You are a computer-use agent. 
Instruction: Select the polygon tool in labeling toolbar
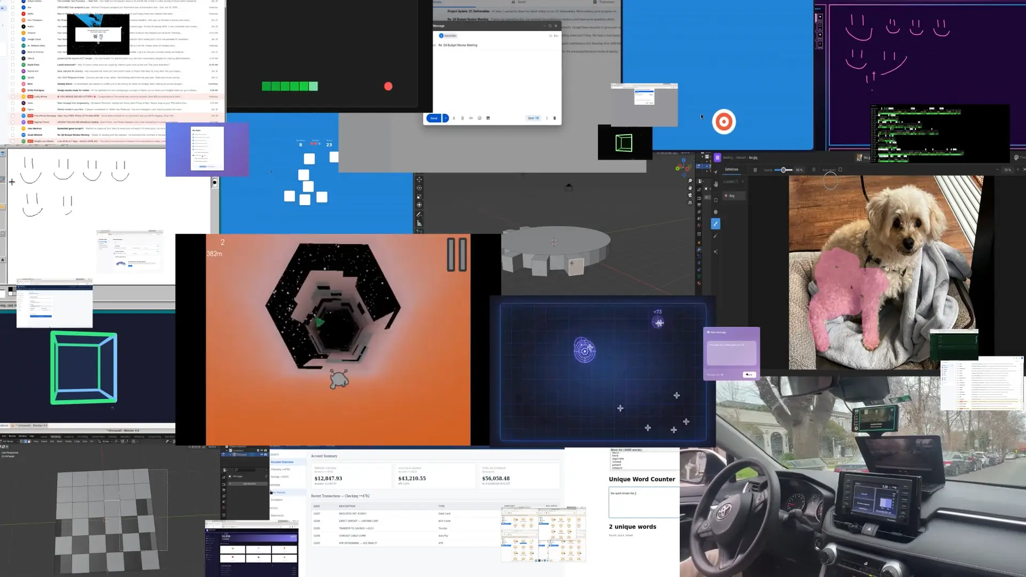[716, 212]
